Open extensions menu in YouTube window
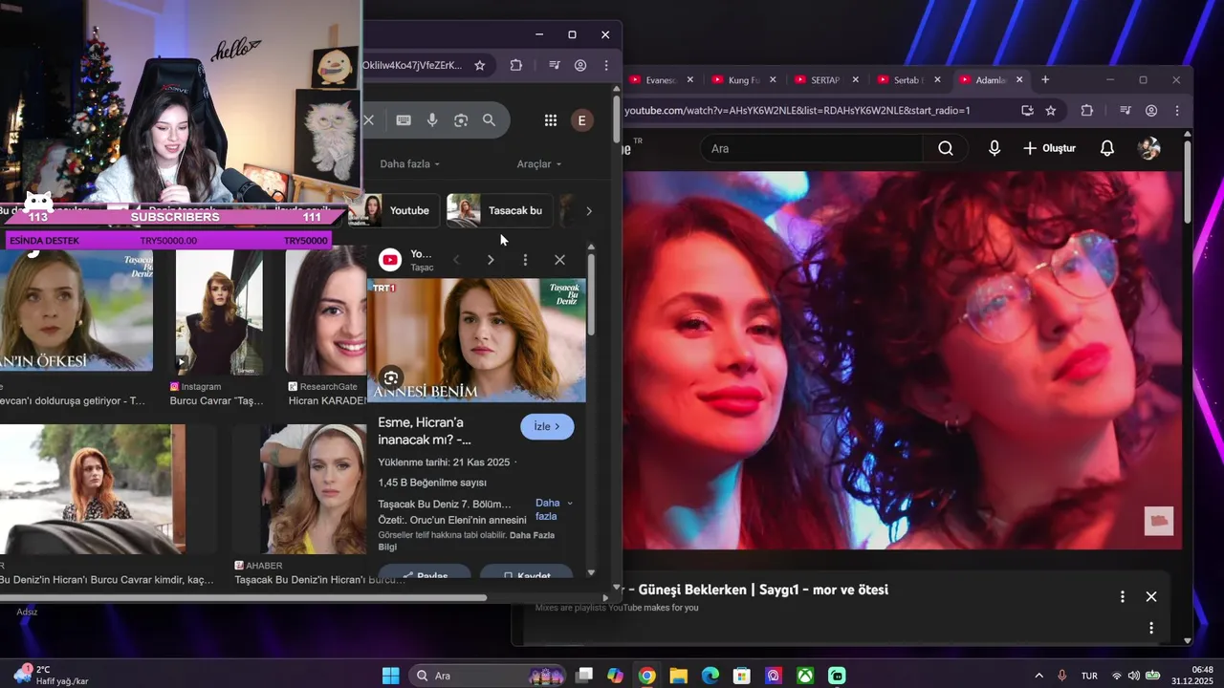The width and height of the screenshot is (1224, 688). coord(1087,111)
